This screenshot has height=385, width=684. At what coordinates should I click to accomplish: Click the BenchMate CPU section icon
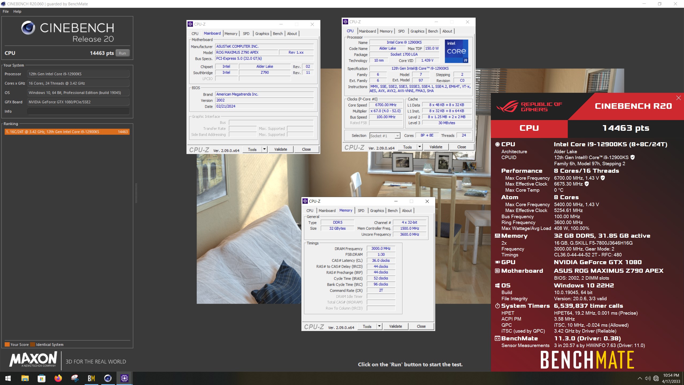(497, 144)
